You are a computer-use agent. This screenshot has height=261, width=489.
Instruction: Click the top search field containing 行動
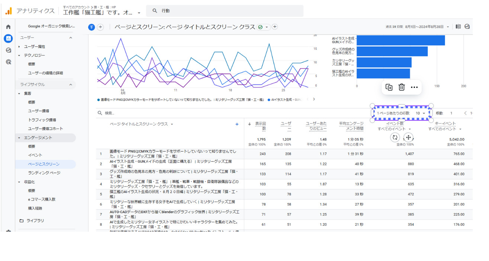point(225,11)
